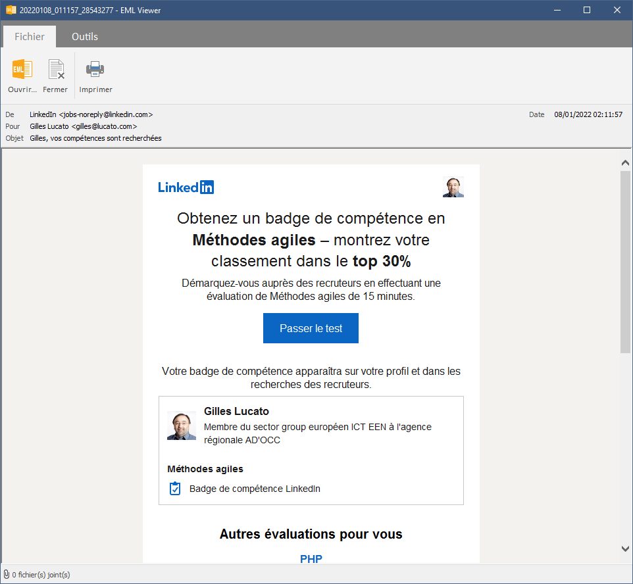Open the PHP evaluation link
The height and width of the screenshot is (584, 633).
(x=311, y=559)
